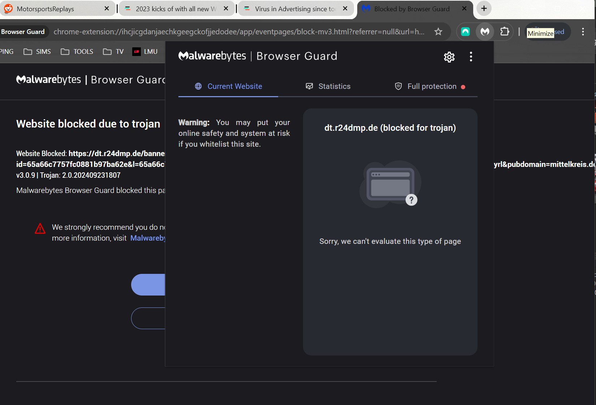Close the 'Virus in Advertising' tab
This screenshot has height=405, width=596.
coord(345,9)
